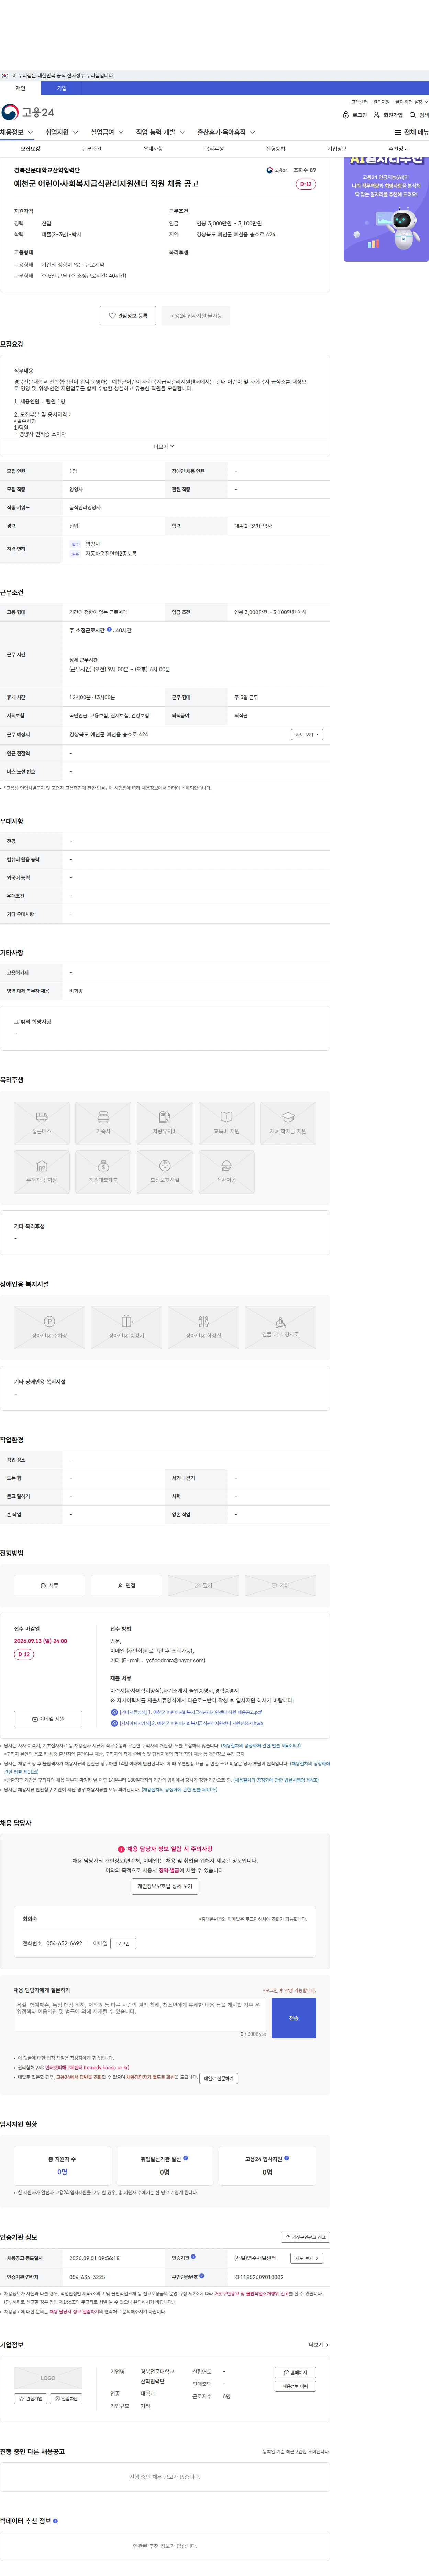
Task: Jump to 우대사항 section tab
Action: click(153, 149)
